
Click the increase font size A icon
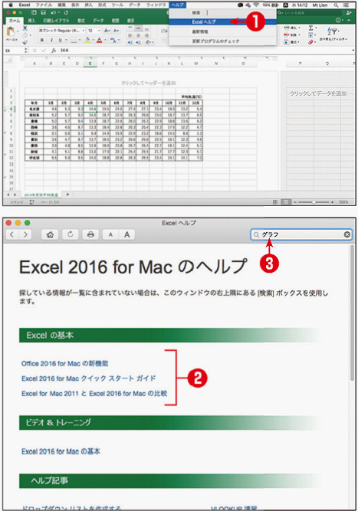107,31
